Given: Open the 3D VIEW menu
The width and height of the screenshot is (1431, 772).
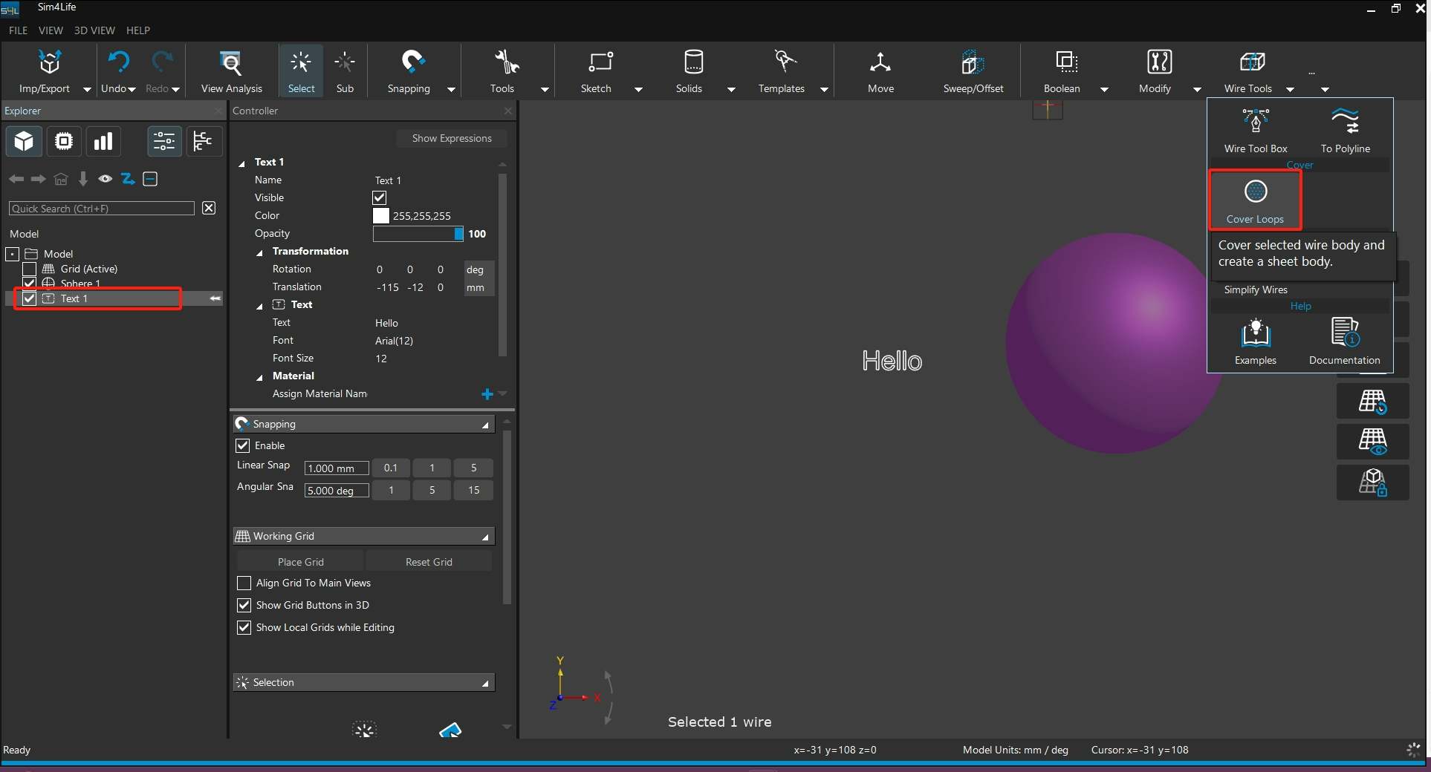Looking at the screenshot, I should point(94,30).
